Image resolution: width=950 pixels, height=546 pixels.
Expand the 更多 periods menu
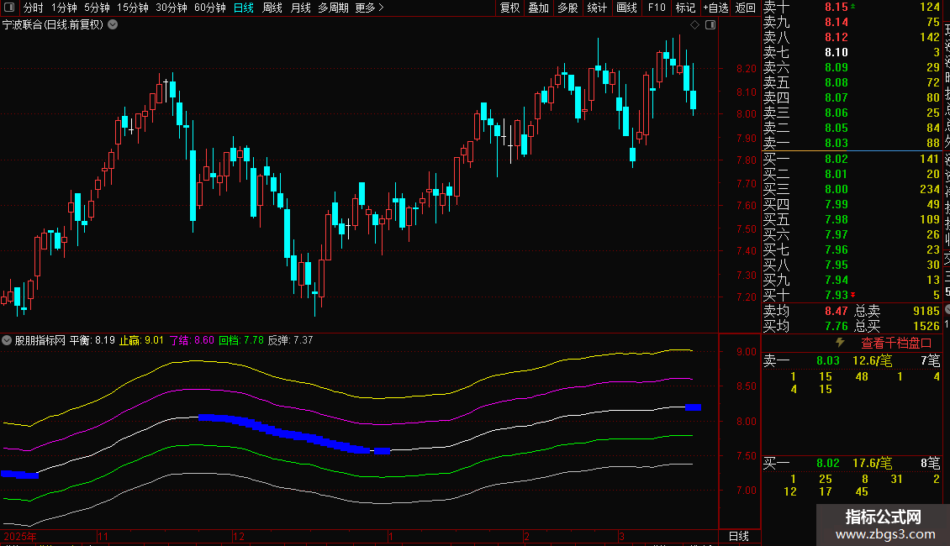pos(370,8)
